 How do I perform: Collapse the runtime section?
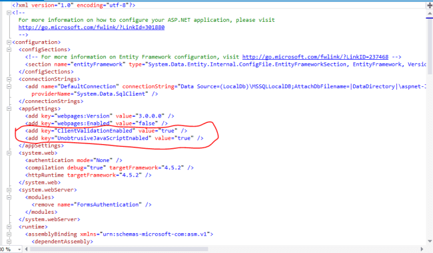pos(9,227)
